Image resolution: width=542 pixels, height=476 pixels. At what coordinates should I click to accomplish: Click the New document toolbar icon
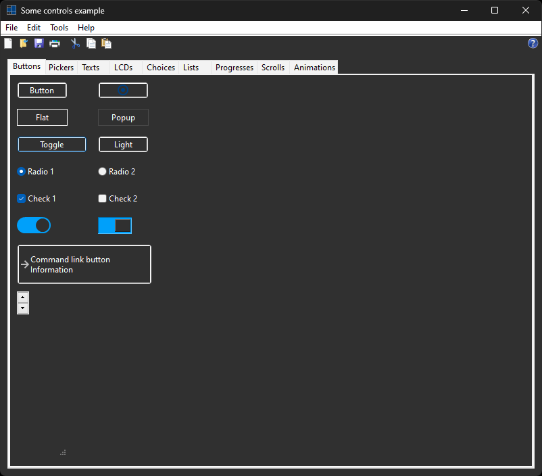8,43
